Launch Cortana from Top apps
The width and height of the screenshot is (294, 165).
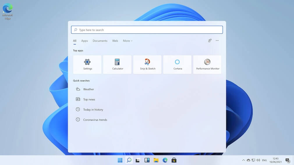click(x=177, y=64)
